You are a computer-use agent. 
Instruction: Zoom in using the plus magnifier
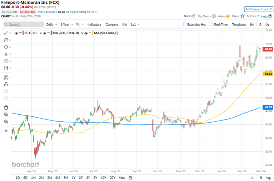(x=6, y=115)
